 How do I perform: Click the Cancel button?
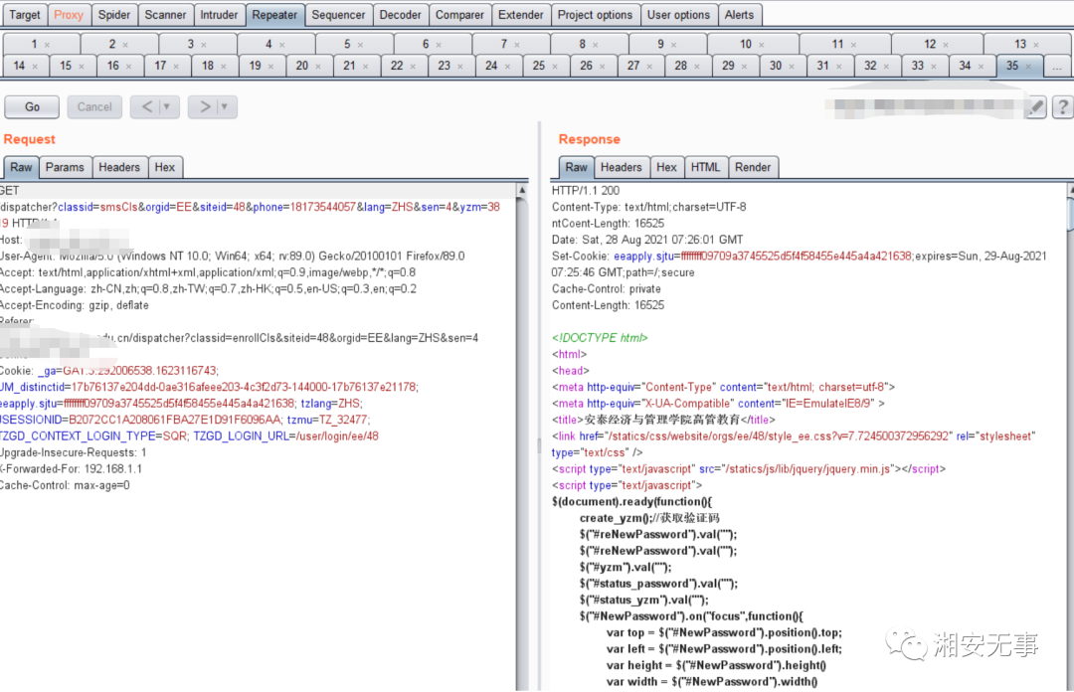click(x=94, y=107)
